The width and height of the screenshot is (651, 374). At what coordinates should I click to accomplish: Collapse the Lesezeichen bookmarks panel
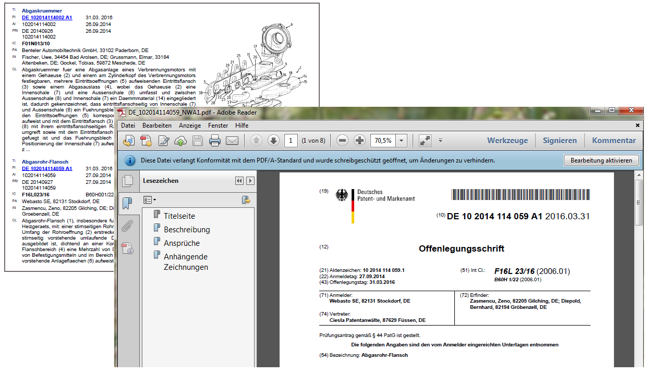point(239,181)
